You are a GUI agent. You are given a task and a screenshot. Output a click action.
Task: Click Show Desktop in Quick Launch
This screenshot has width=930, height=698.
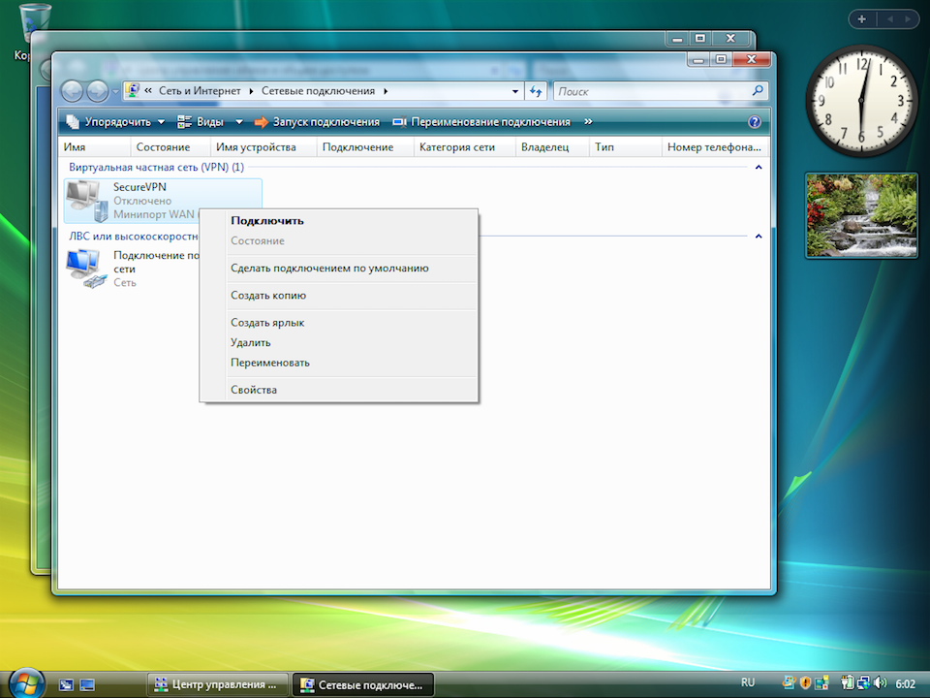tap(66, 684)
